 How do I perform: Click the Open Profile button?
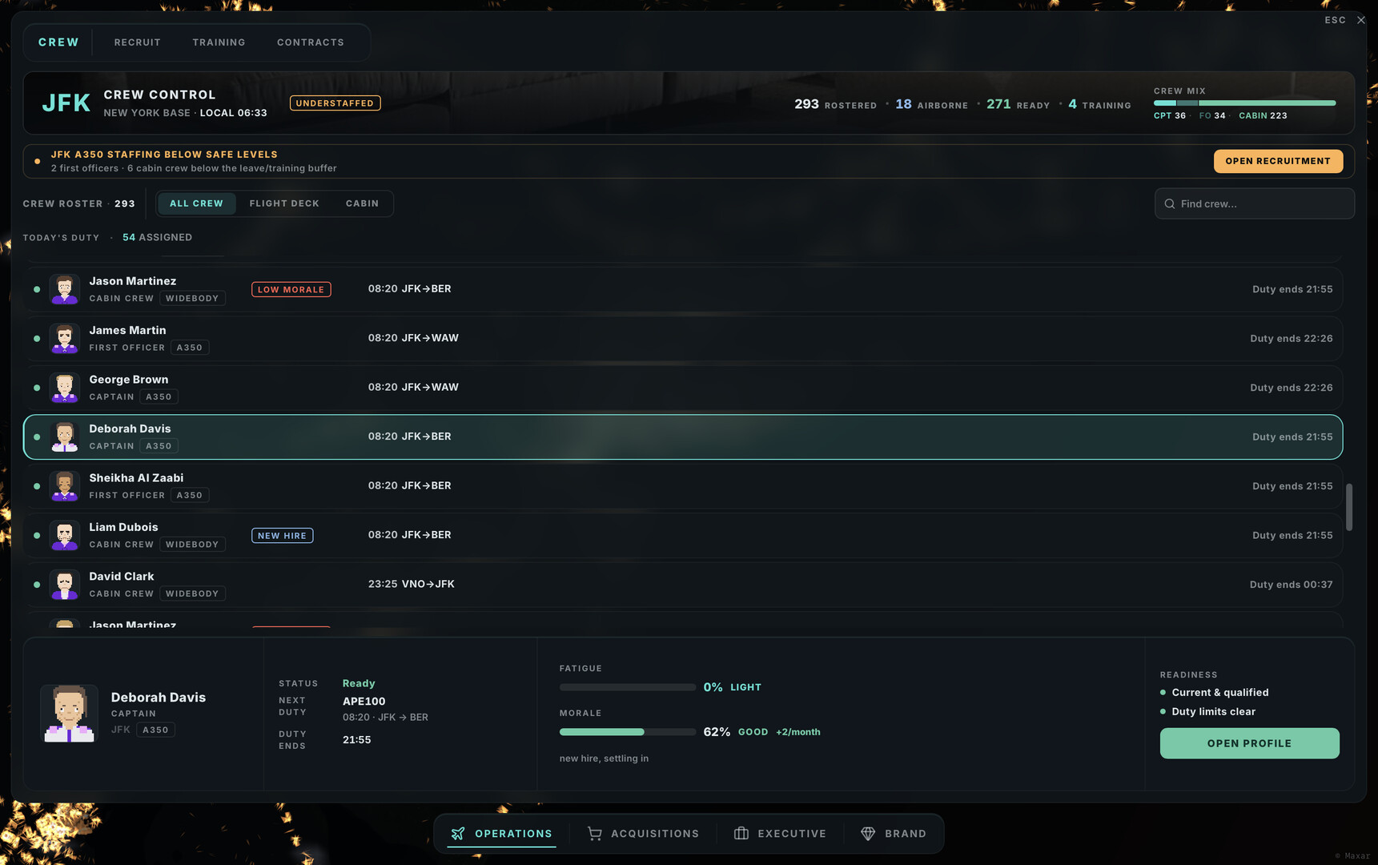coord(1249,743)
